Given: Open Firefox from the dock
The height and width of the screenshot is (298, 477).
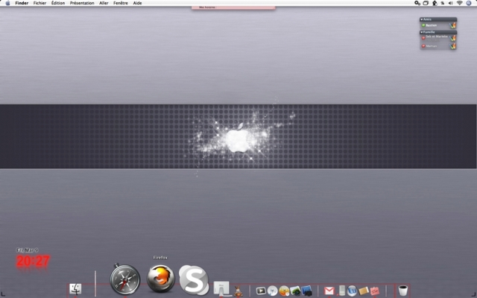Looking at the screenshot, I should click(x=161, y=279).
